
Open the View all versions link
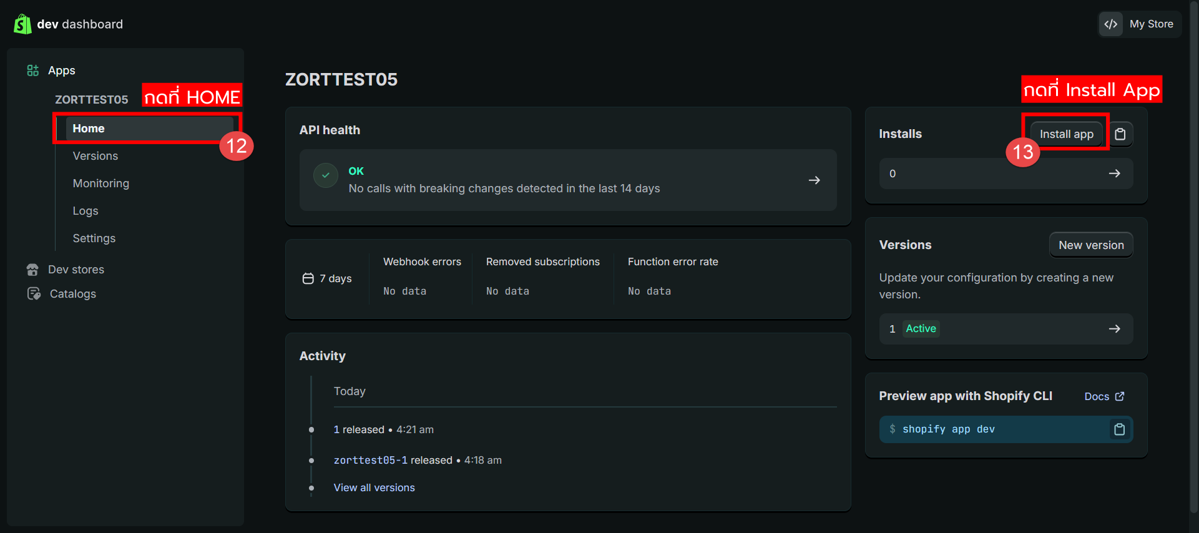tap(374, 488)
